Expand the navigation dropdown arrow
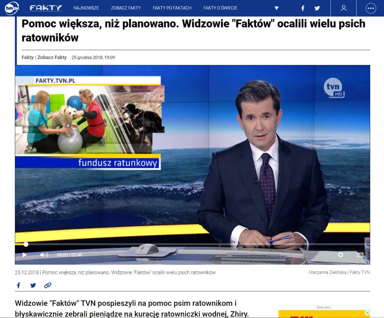 point(277,8)
